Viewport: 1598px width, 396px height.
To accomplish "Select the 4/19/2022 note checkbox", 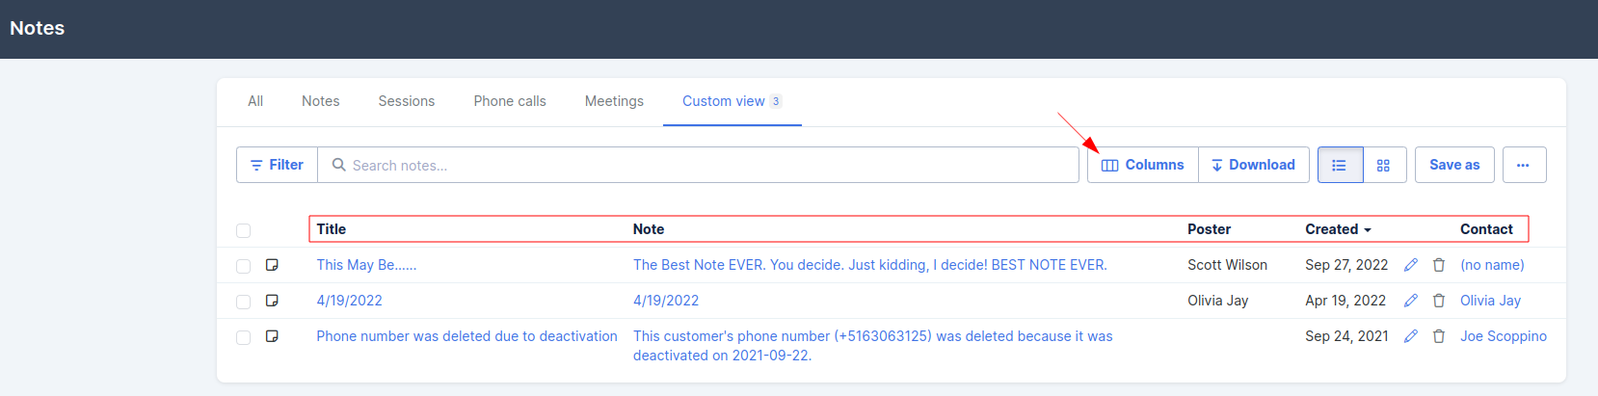I will coord(243,302).
